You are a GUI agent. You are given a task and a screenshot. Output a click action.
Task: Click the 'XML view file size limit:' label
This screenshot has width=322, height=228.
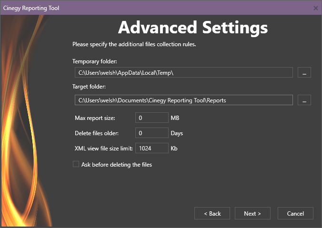pyautogui.click(x=103, y=149)
